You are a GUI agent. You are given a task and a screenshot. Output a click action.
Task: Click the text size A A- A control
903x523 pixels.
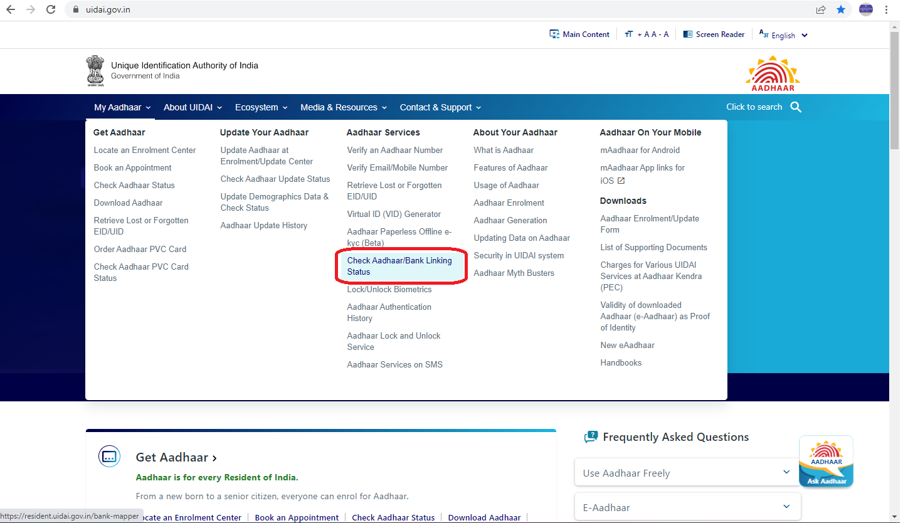click(647, 34)
